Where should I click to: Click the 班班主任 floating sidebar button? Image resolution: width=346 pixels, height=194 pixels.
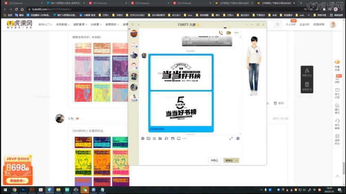(307, 73)
